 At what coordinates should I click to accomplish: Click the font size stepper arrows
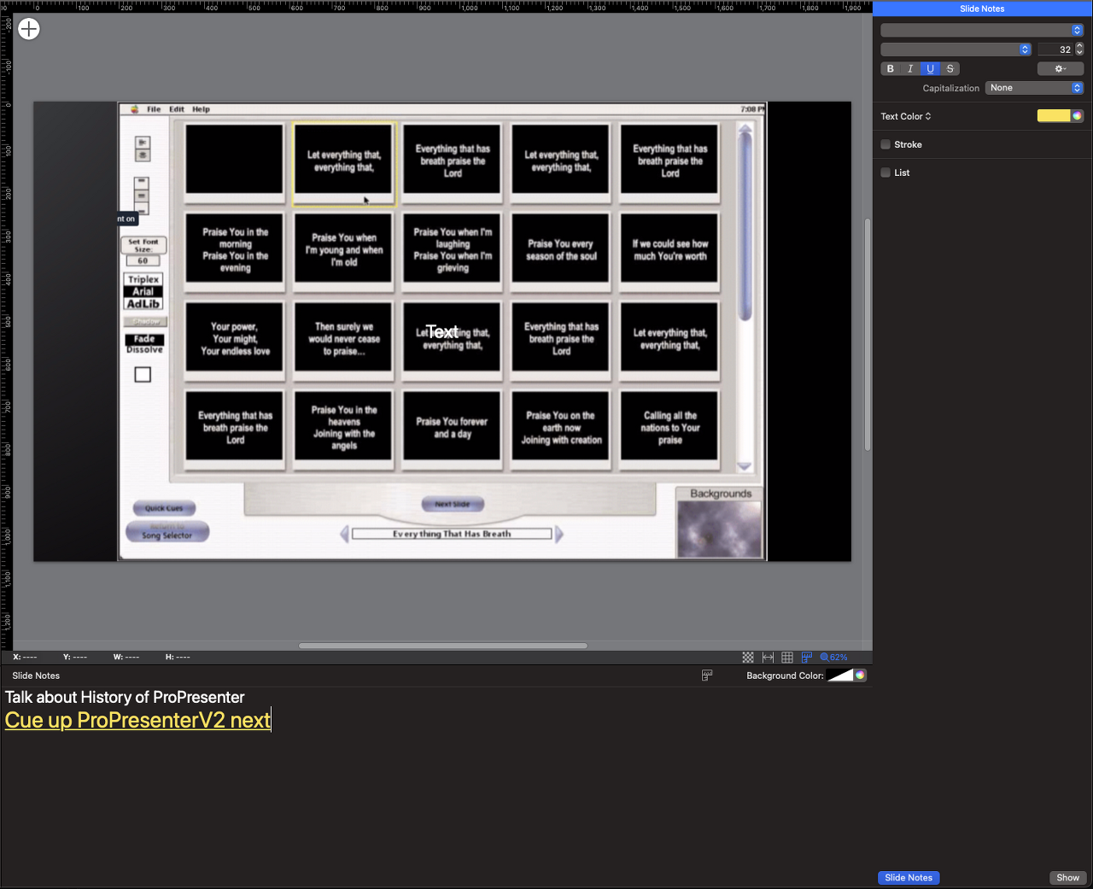point(1079,50)
